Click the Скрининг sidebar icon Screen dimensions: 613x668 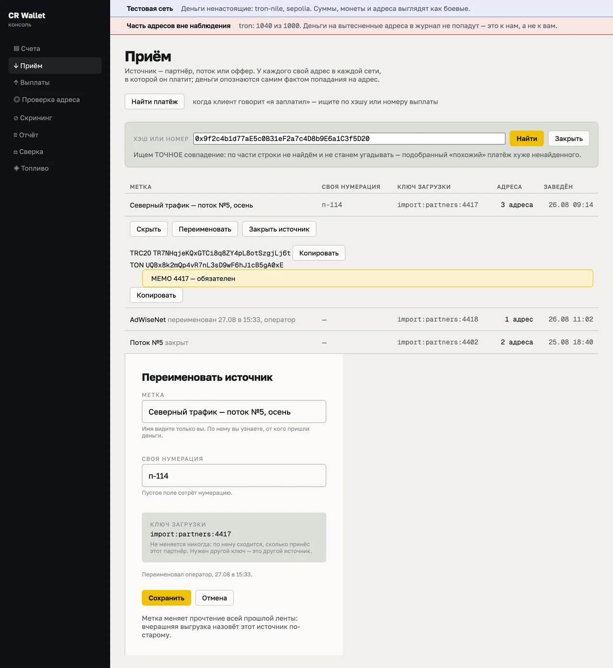pos(16,118)
